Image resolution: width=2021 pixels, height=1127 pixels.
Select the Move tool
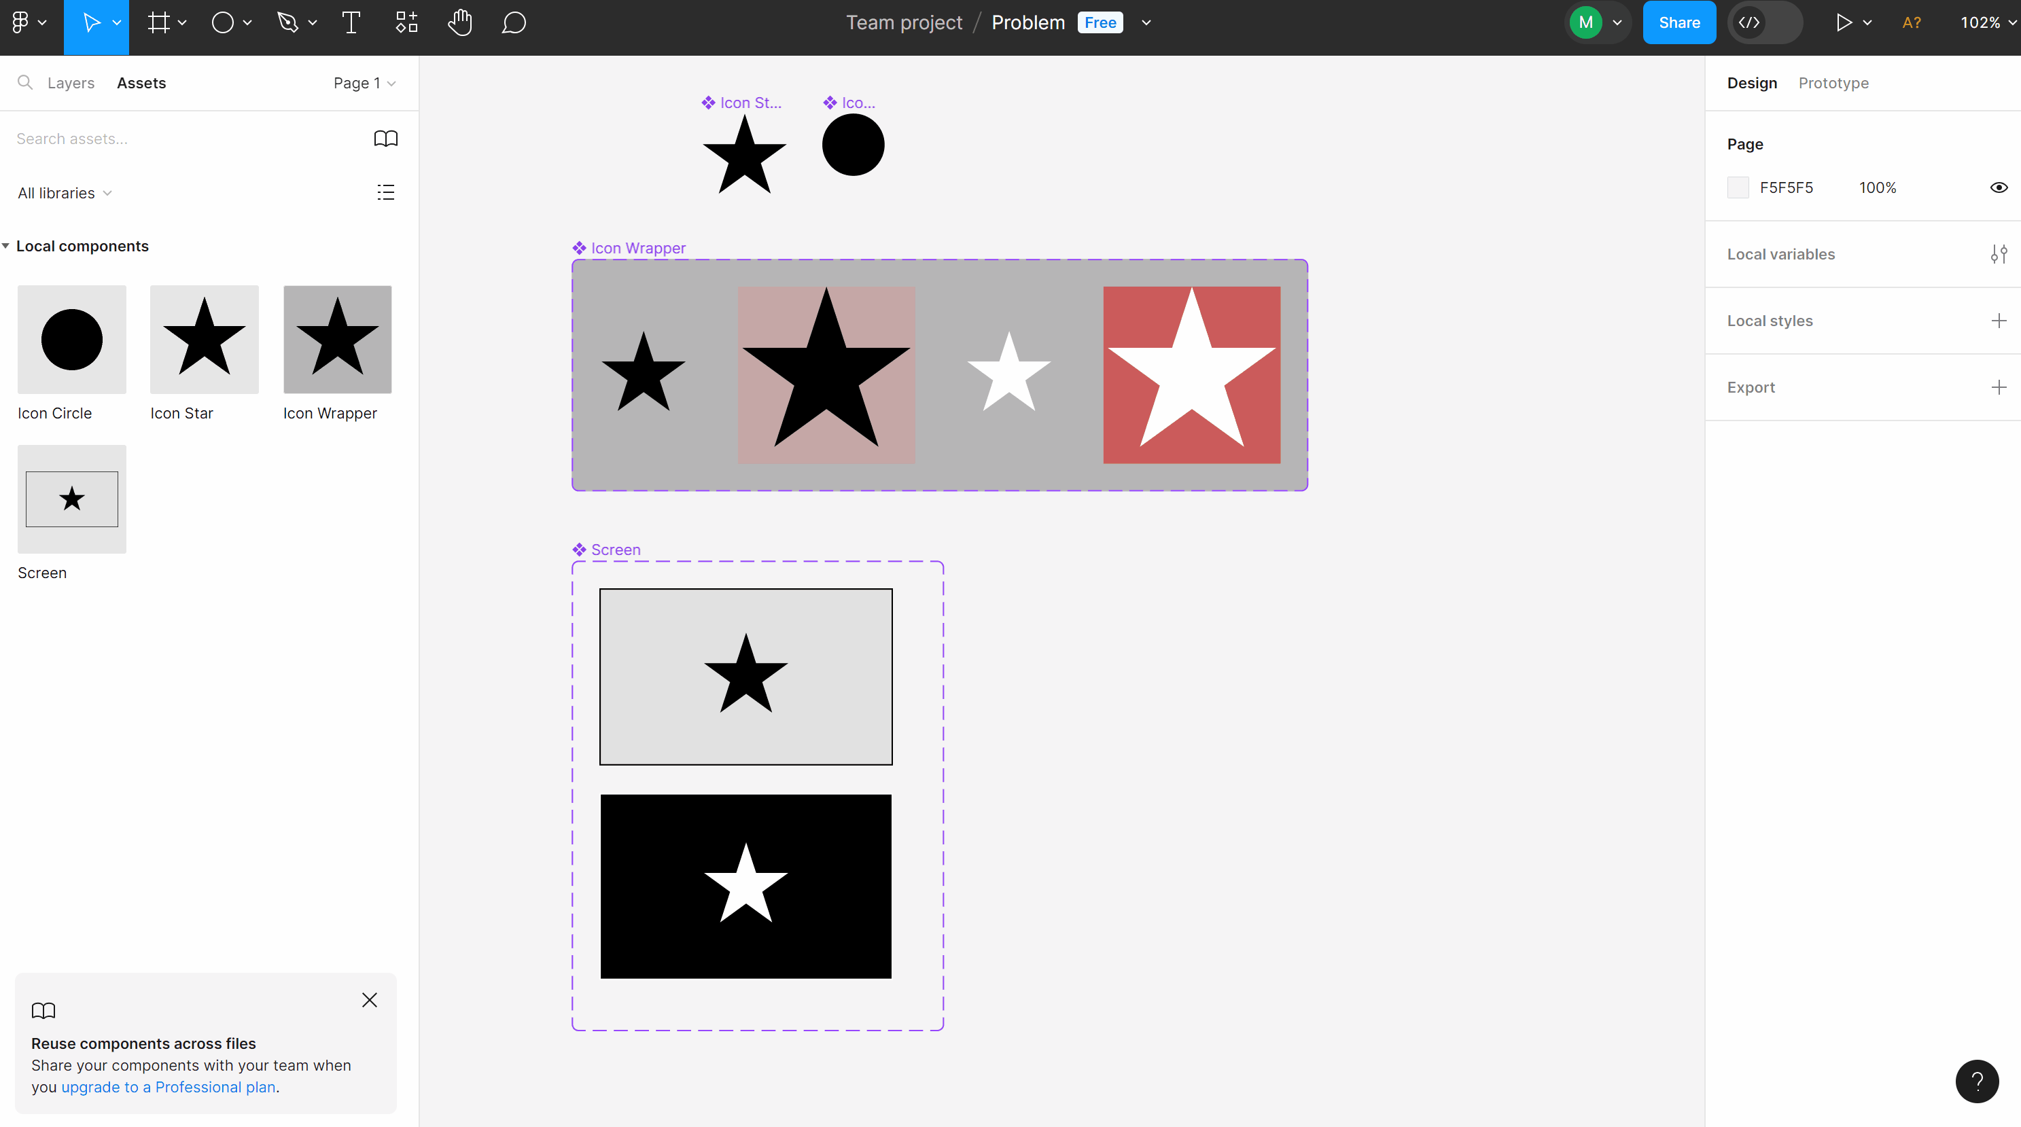(x=90, y=22)
